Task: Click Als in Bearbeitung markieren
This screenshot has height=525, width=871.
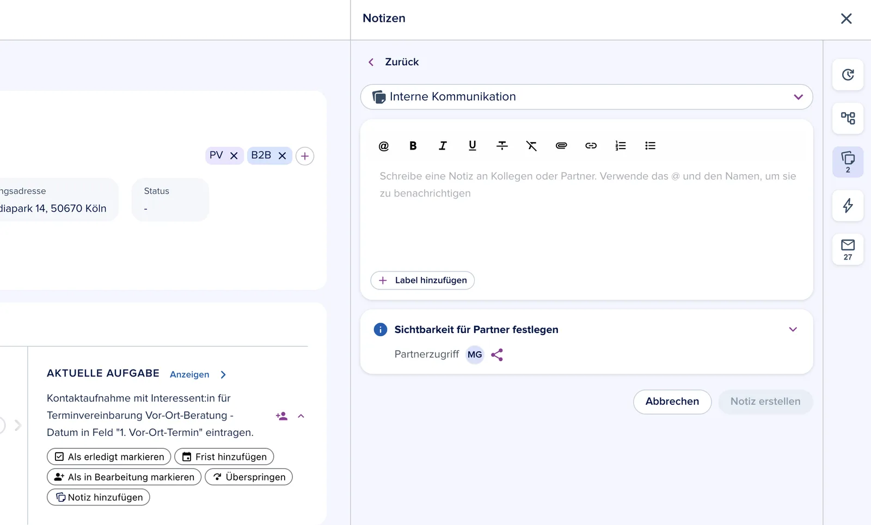Action: coord(124,477)
